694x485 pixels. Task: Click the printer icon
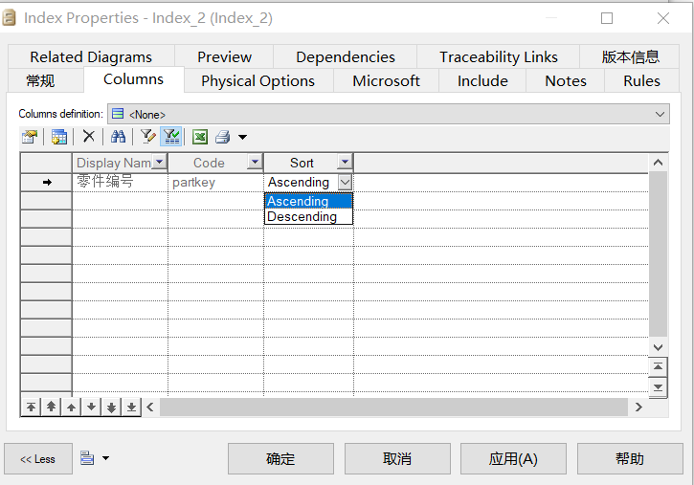pyautogui.click(x=223, y=137)
